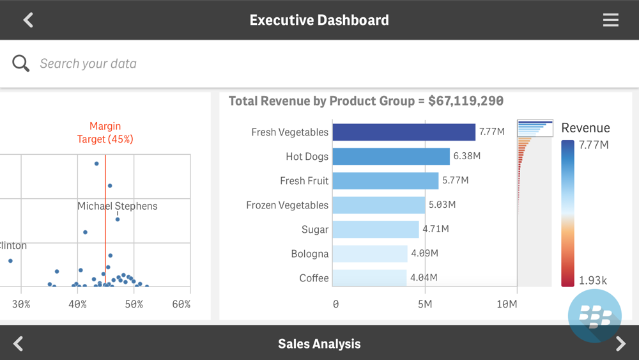Tap the BlackBerry floating button
This screenshot has height=360, width=639.
coord(594,316)
